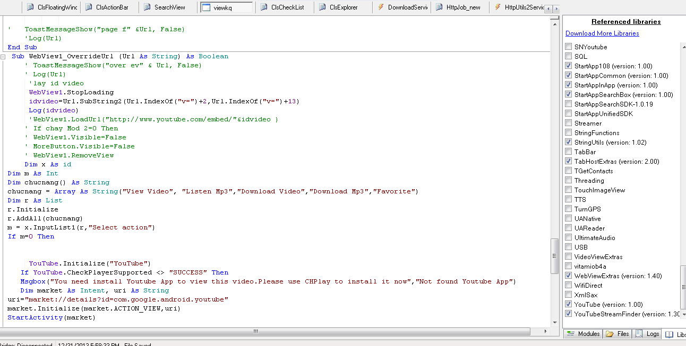Enable the SNYoutube library

(x=569, y=47)
